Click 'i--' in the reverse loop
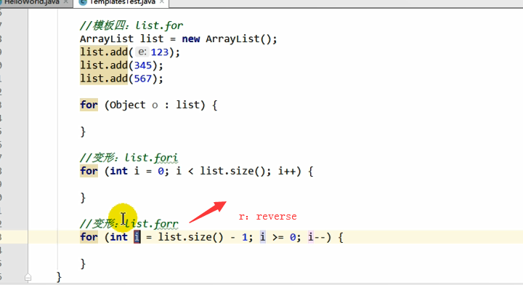523x285 pixels. coord(317,237)
